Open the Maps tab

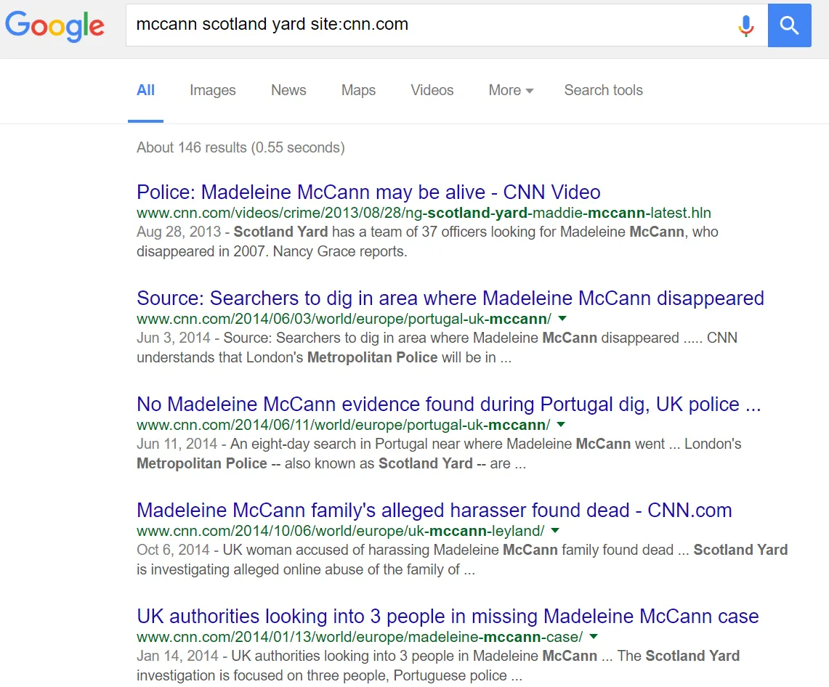point(358,90)
